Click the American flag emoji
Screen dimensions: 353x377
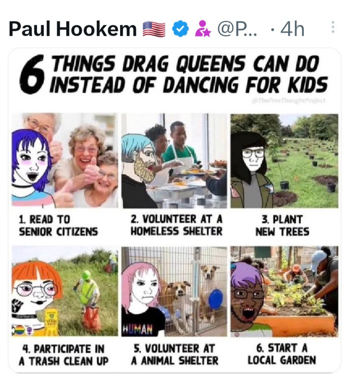click(x=154, y=29)
